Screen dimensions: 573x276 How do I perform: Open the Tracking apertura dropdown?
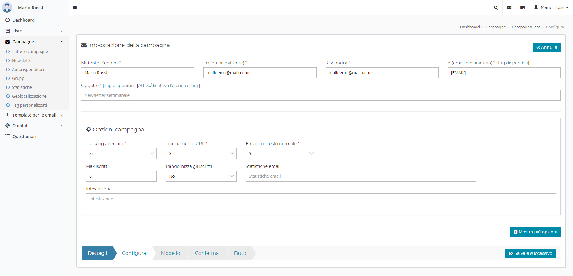[x=121, y=153]
